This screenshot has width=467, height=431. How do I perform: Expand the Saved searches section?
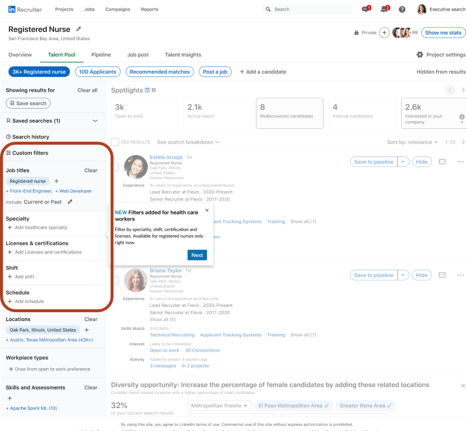tap(95, 121)
